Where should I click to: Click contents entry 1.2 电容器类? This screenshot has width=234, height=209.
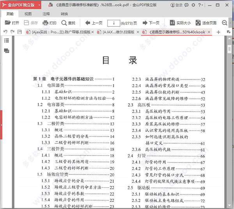76,104
